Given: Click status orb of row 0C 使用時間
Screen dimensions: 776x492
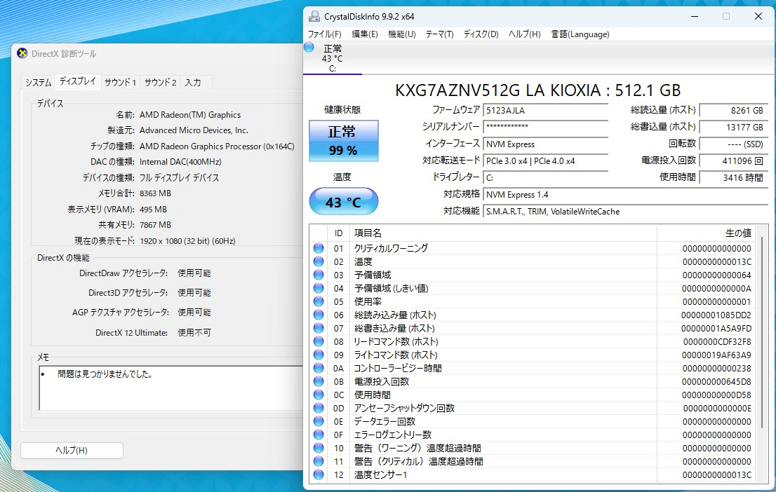Looking at the screenshot, I should point(319,395).
